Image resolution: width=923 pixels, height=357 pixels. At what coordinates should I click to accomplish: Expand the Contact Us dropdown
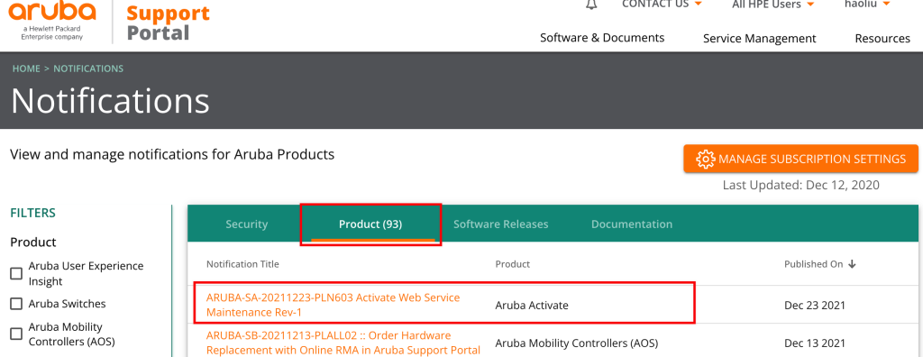[x=663, y=5]
